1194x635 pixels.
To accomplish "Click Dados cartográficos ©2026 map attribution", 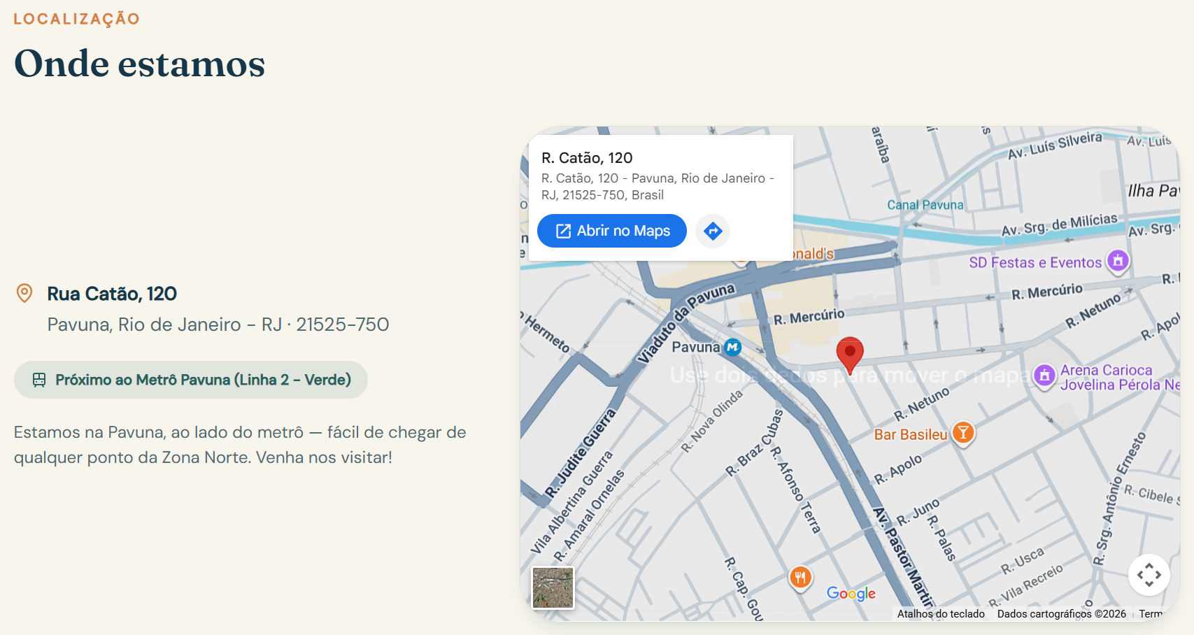I will click(1061, 614).
